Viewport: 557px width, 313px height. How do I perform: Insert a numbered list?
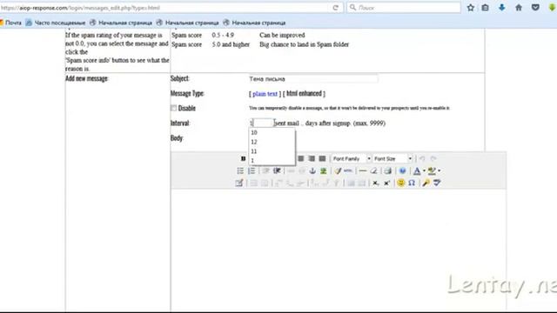click(x=252, y=170)
